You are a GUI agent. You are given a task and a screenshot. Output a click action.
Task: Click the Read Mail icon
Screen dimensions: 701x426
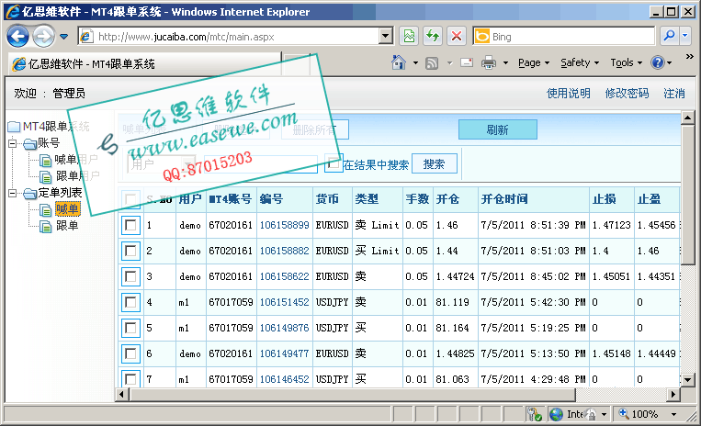point(467,62)
